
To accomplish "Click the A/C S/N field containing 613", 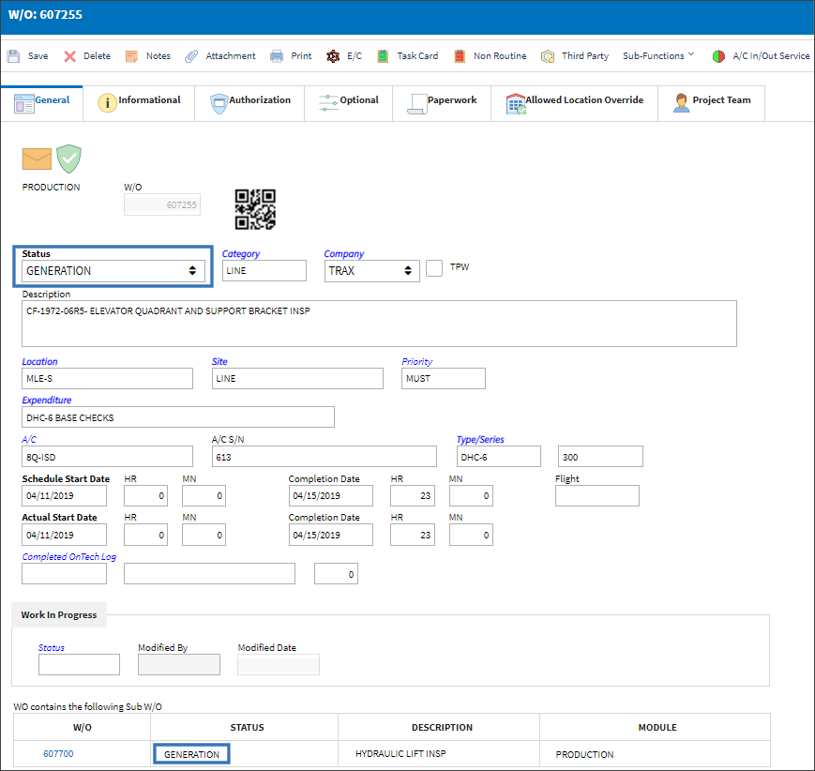I will pyautogui.click(x=324, y=457).
